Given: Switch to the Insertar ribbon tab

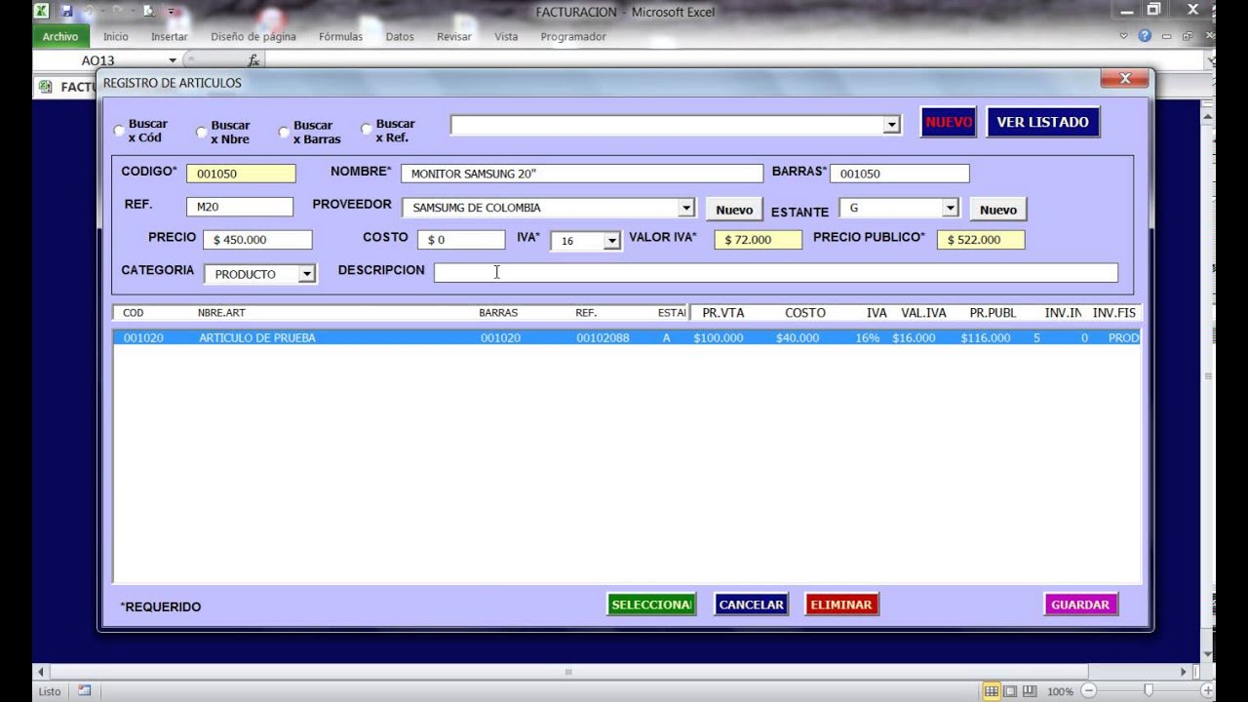Looking at the screenshot, I should click(169, 36).
